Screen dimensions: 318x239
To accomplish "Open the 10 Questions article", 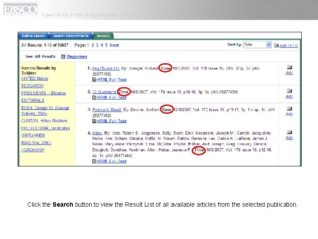I will (x=104, y=92).
